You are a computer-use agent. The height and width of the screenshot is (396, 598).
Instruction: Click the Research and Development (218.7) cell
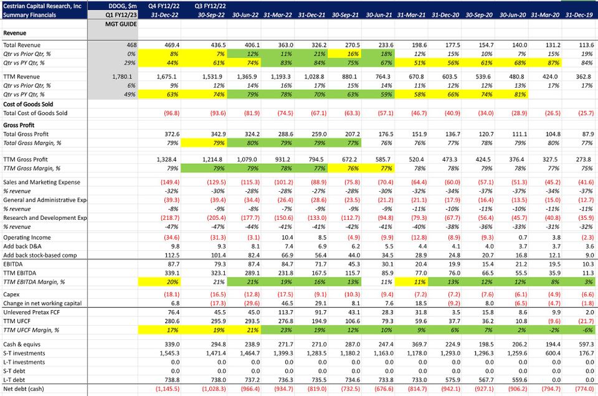(x=160, y=218)
